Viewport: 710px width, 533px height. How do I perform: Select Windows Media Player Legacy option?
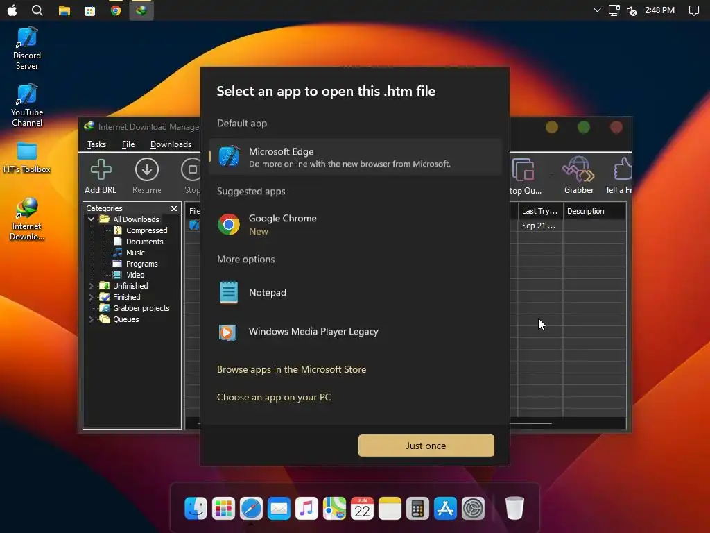[356, 332]
